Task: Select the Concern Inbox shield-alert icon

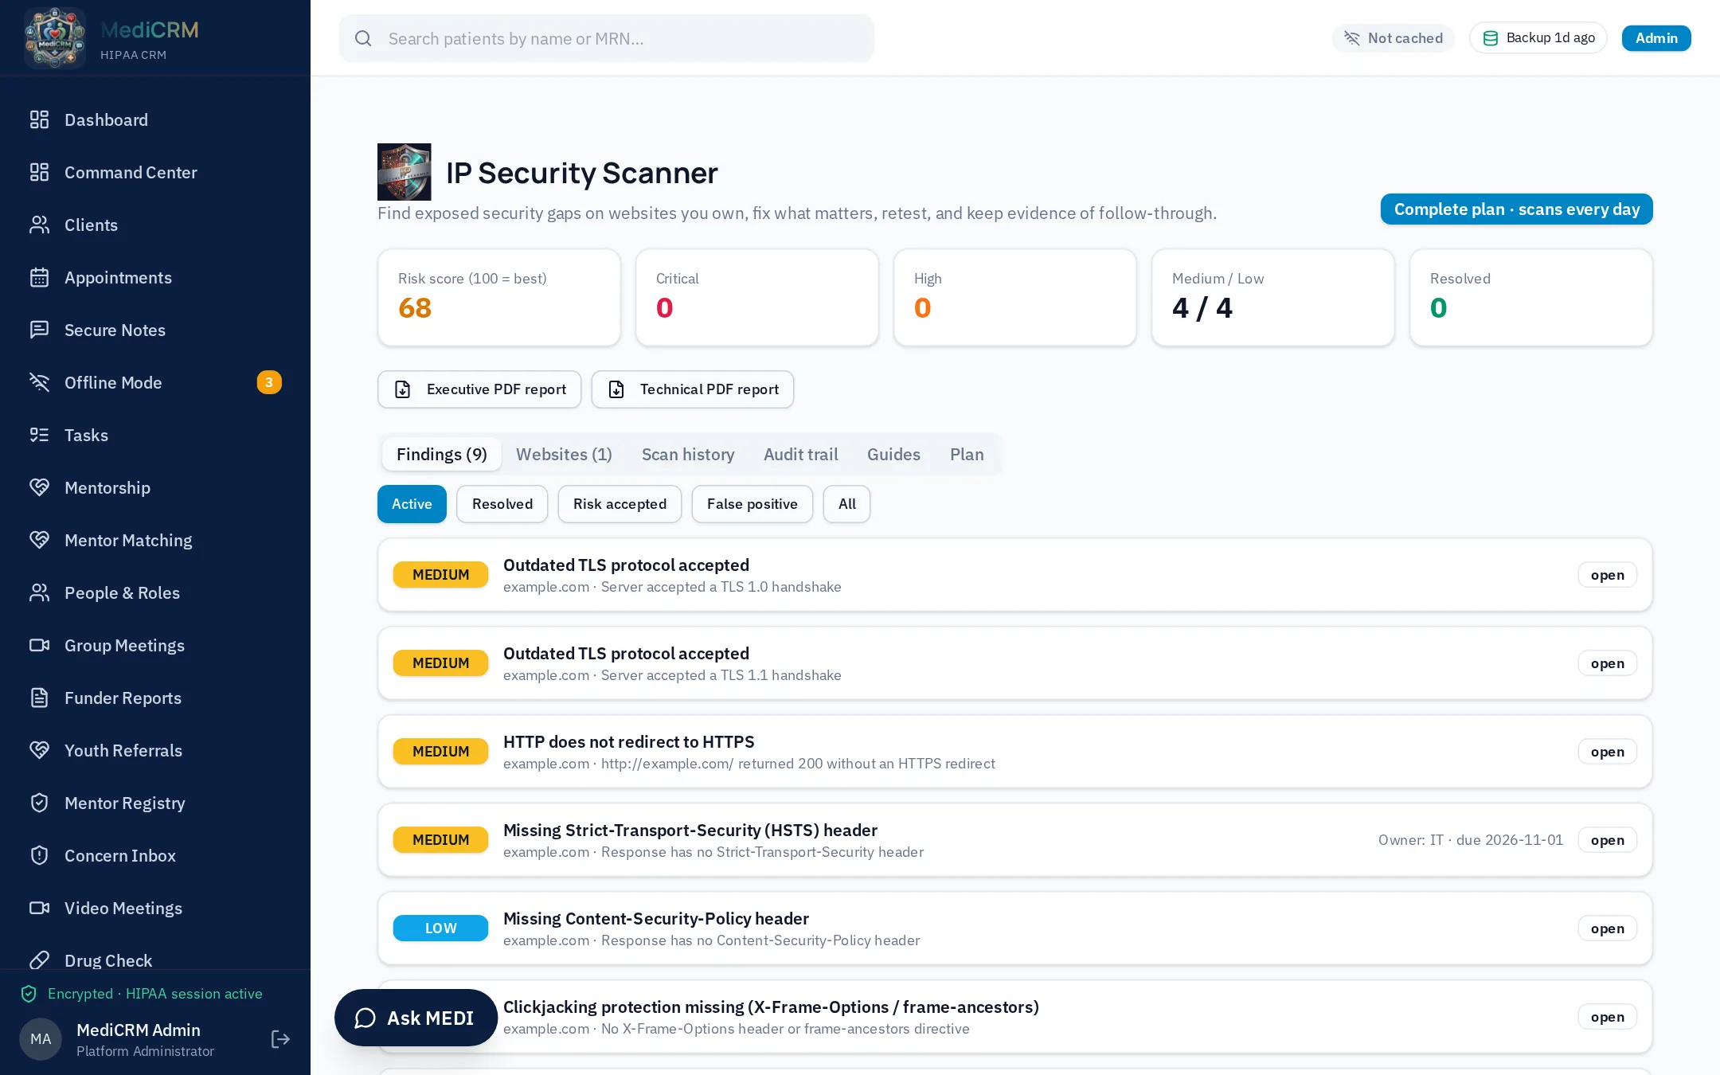Action: (x=39, y=855)
